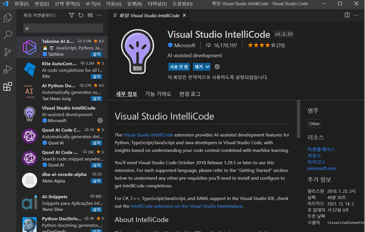Open the 도움말(H) menu
The height and width of the screenshot is (232, 365).
[182, 4]
